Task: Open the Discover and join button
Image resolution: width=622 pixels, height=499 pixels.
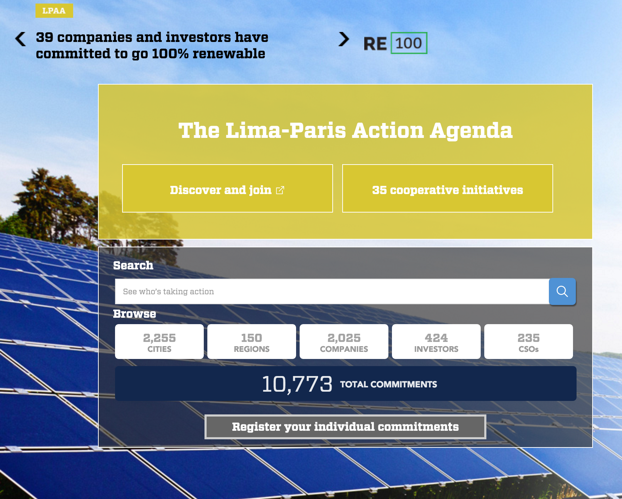Action: (227, 188)
